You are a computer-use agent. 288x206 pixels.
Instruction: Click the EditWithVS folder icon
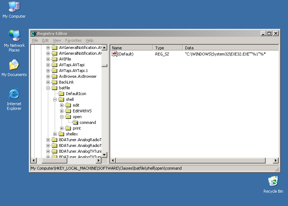[68, 111]
